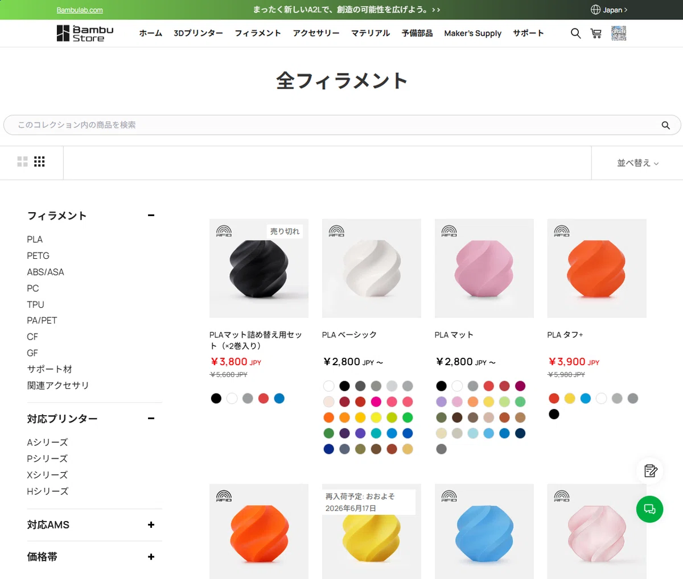Pick blue swatch under PLAマット詰め替え用セット

279,399
